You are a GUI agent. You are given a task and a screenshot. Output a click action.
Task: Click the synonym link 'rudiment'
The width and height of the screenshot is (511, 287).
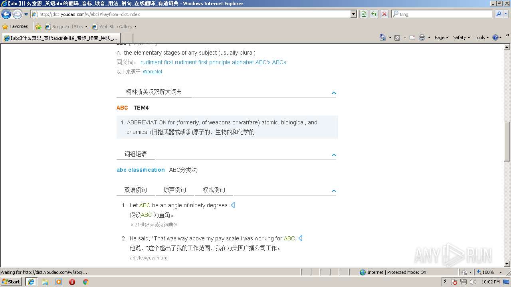(x=151, y=62)
